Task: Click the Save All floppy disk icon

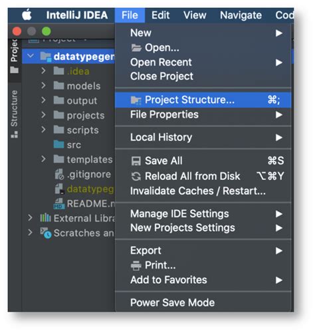Action: (136, 161)
